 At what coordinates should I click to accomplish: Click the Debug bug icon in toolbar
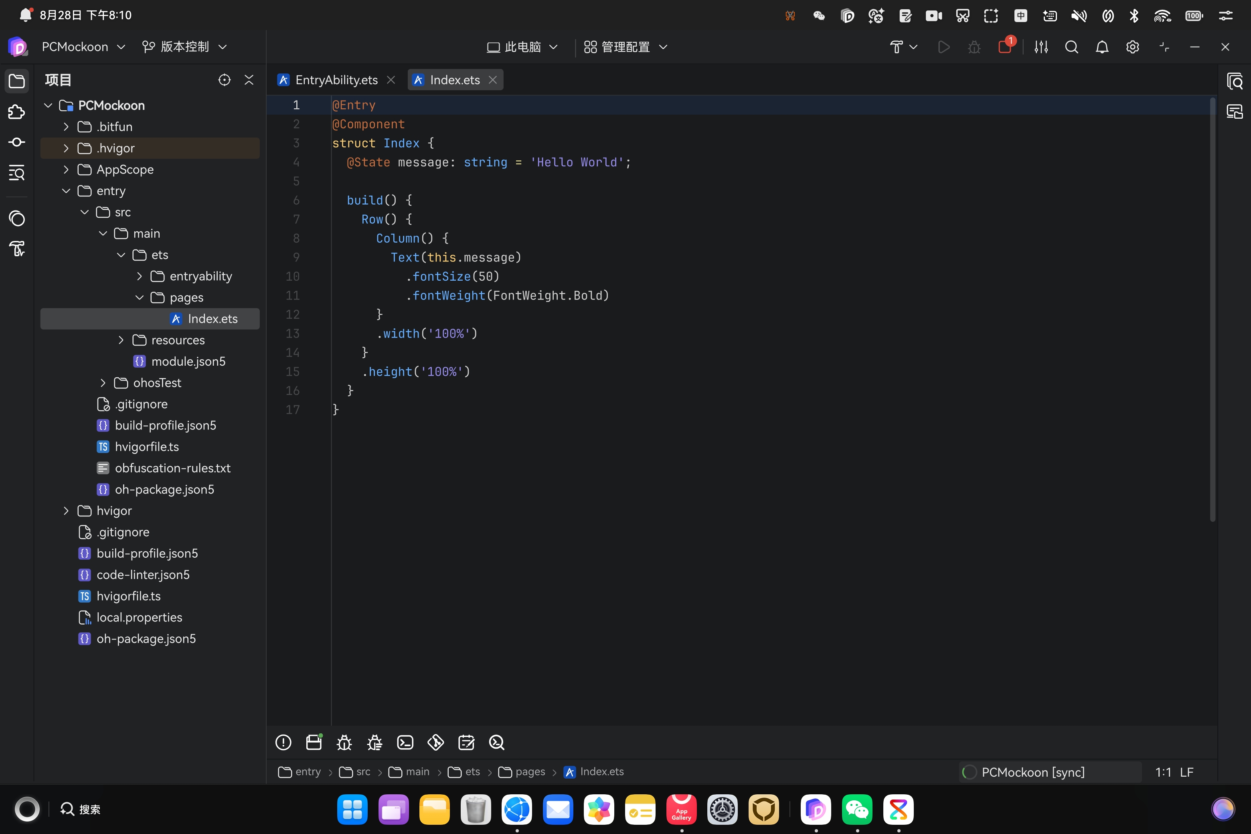(974, 47)
